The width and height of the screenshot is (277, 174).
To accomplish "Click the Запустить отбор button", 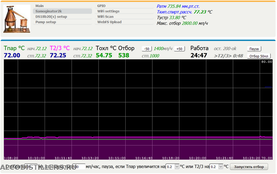I will coord(249,167).
